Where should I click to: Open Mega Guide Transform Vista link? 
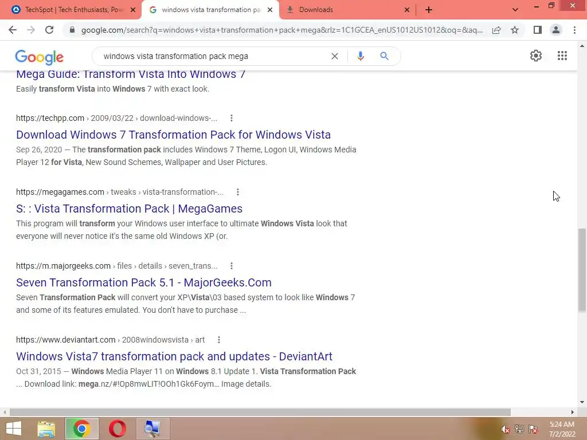[x=131, y=74]
